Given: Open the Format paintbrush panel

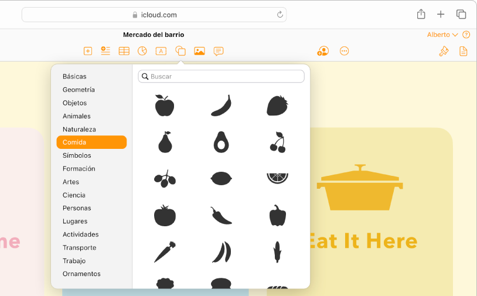Looking at the screenshot, I should point(444,51).
